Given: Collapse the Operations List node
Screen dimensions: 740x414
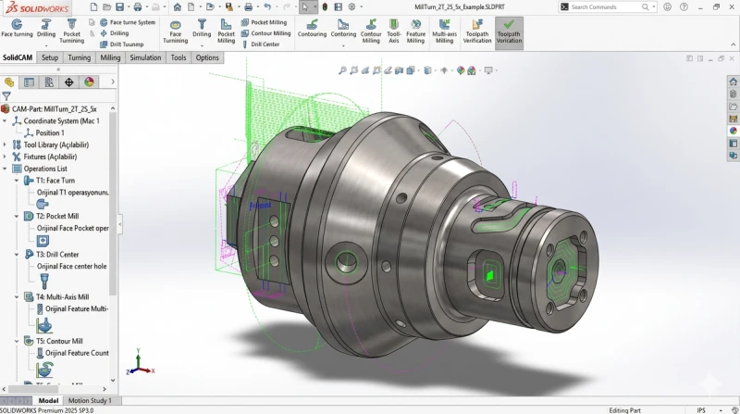Looking at the screenshot, I should [x=5, y=169].
